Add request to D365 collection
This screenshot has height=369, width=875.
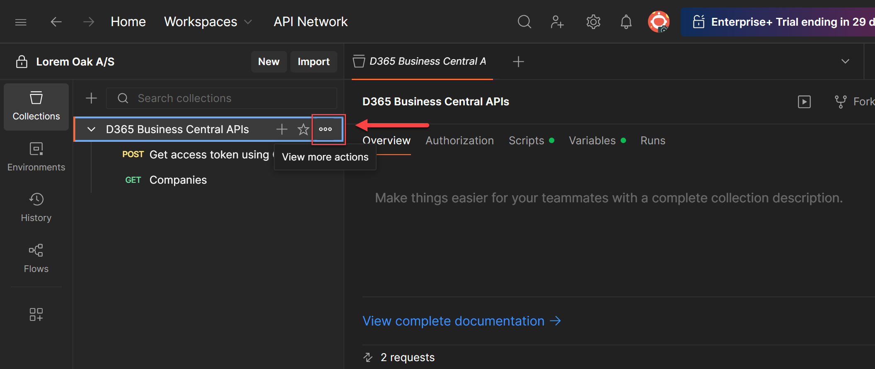click(282, 129)
